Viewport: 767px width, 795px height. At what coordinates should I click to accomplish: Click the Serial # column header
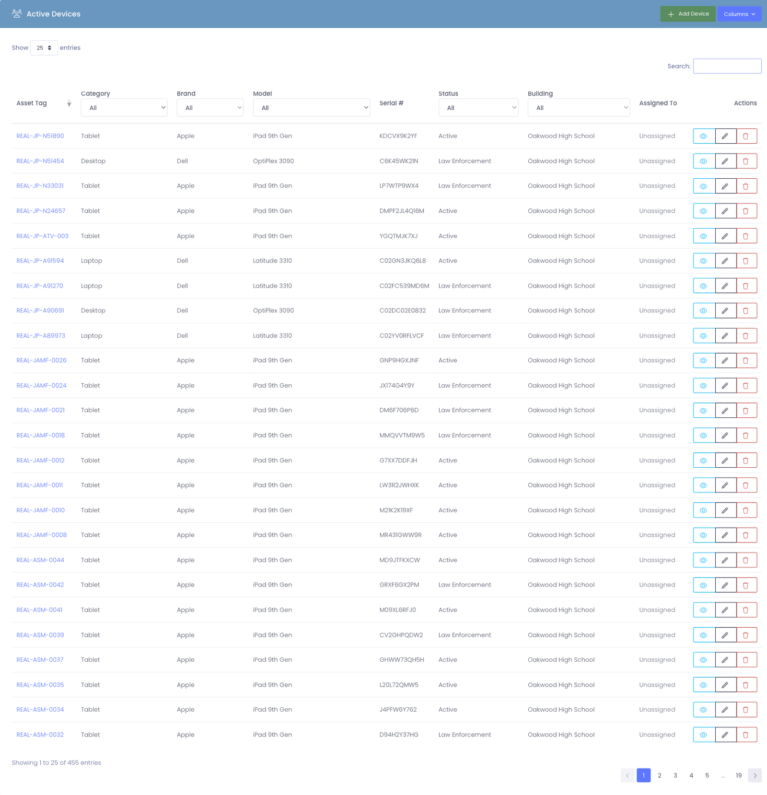tap(391, 103)
